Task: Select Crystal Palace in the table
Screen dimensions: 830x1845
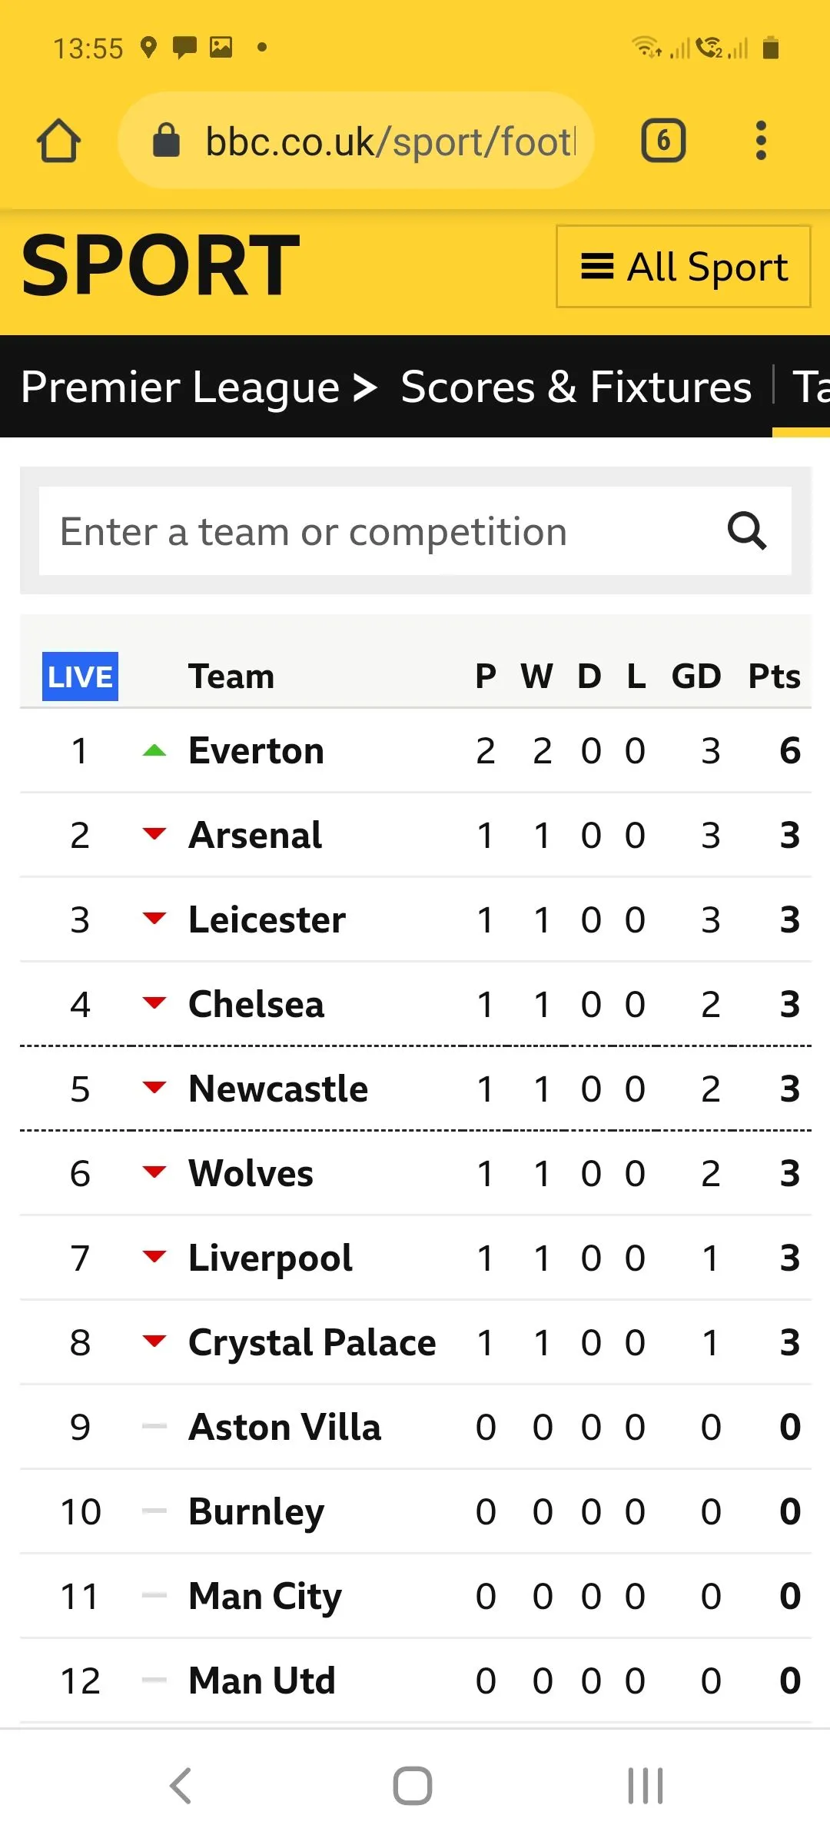Action: [x=312, y=1343]
